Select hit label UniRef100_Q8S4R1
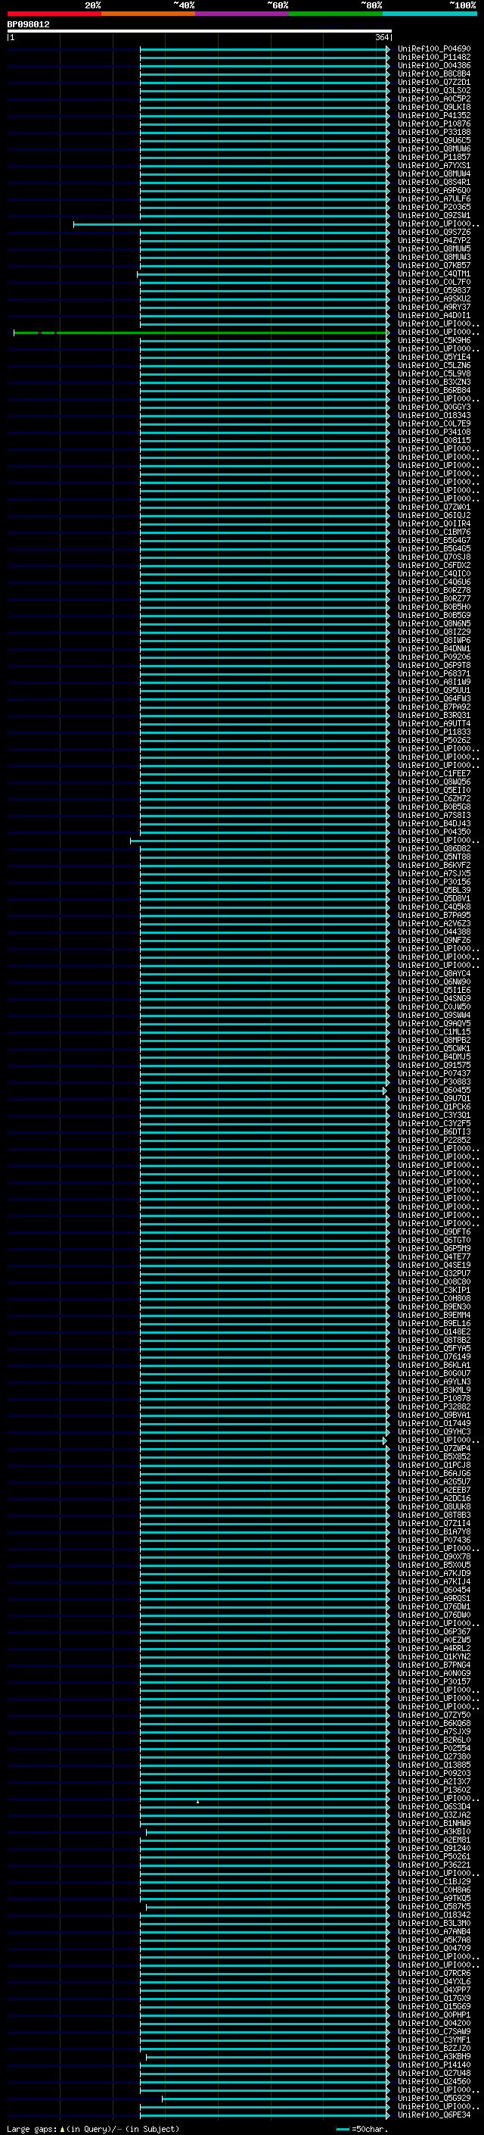The height and width of the screenshot is (2135, 484). click(434, 183)
